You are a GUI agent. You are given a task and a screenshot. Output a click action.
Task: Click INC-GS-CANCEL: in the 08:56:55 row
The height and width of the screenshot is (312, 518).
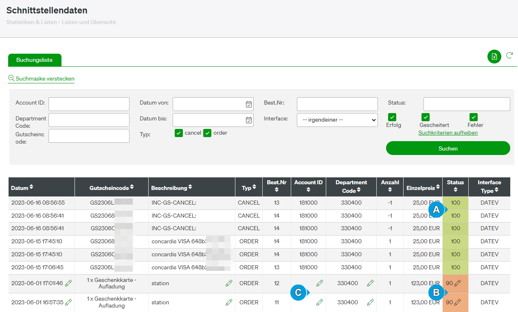click(x=174, y=203)
